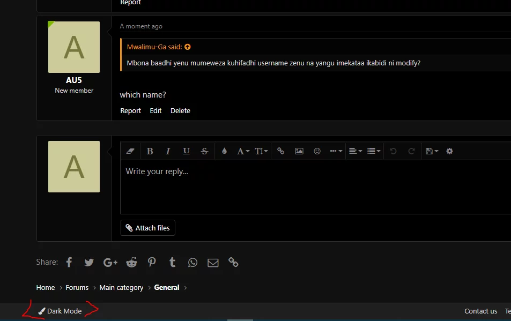Toggle strikethrough formatting
The image size is (511, 321).
tap(204, 151)
